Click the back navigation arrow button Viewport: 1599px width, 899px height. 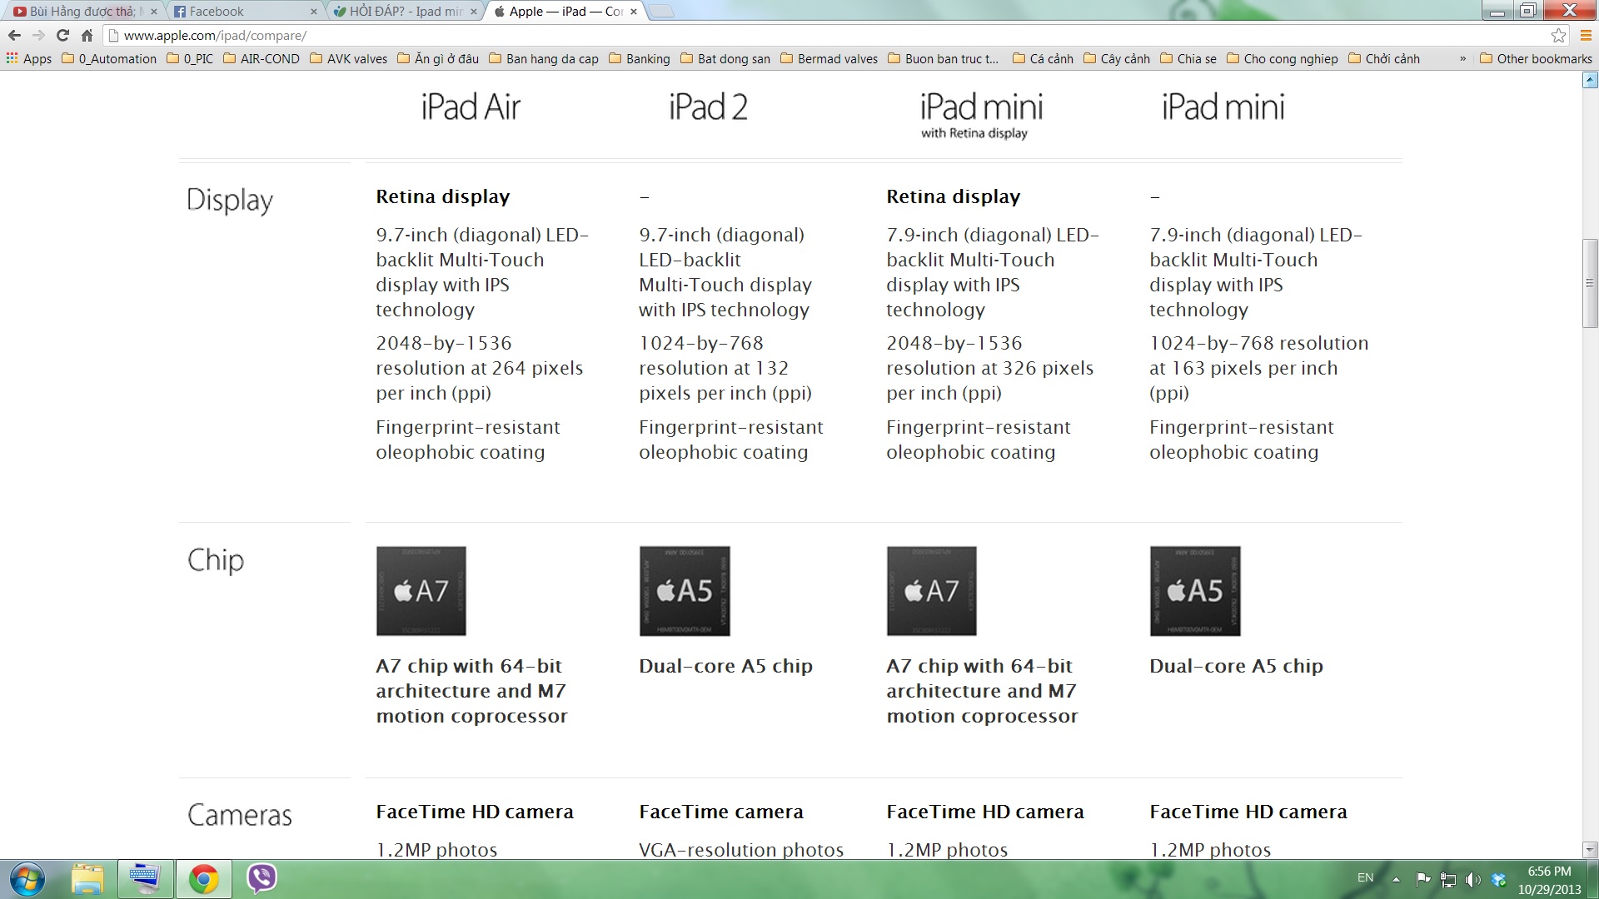tap(14, 35)
